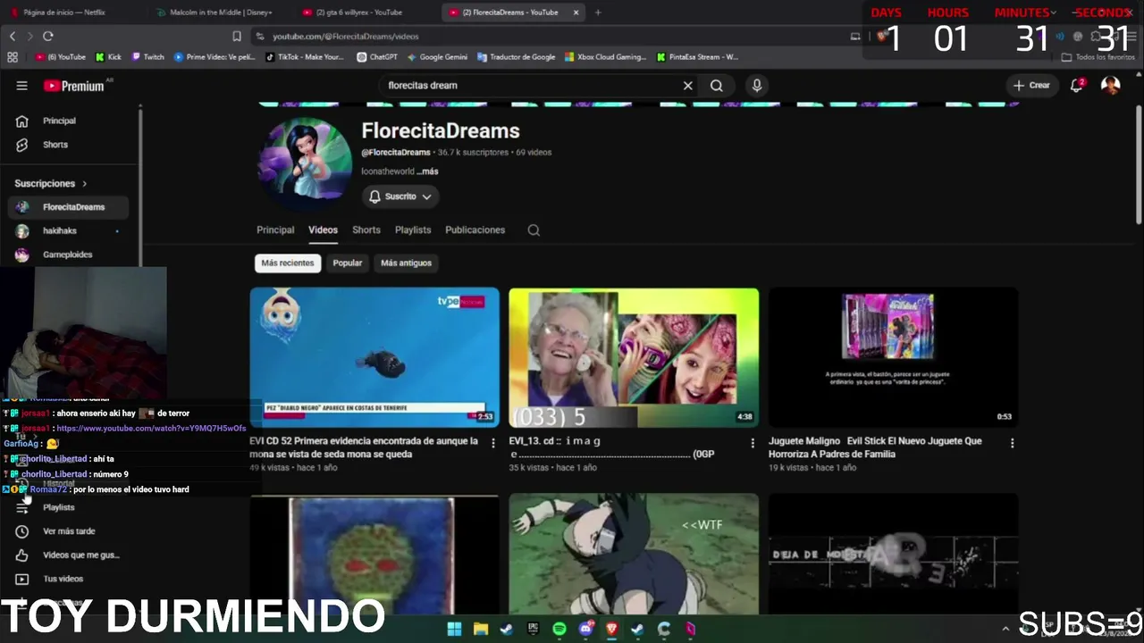Open the browser apps grid icon
The image size is (1144, 643).
pos(13,57)
